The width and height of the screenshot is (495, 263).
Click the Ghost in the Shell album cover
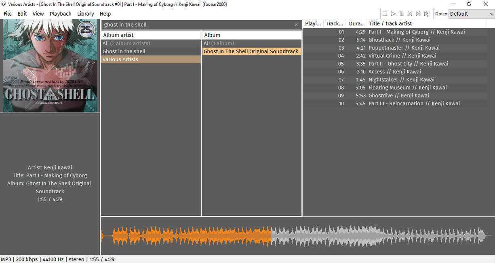[x=50, y=67]
